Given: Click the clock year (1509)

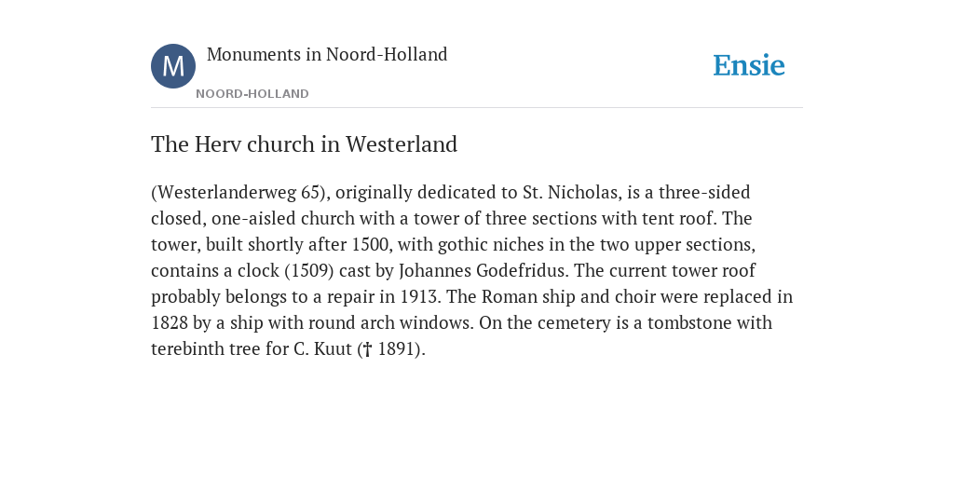Looking at the screenshot, I should (309, 270).
